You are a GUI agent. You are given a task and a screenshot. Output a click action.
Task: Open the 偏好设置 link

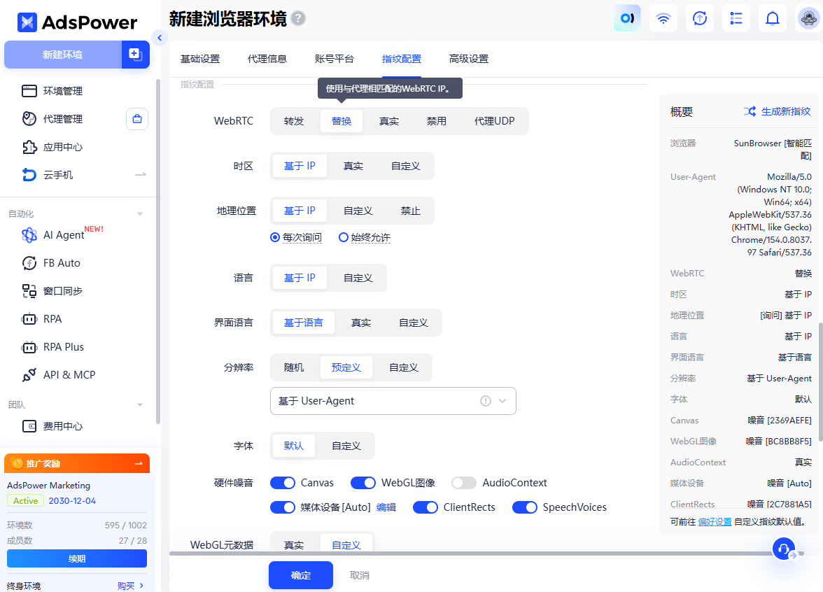point(715,522)
